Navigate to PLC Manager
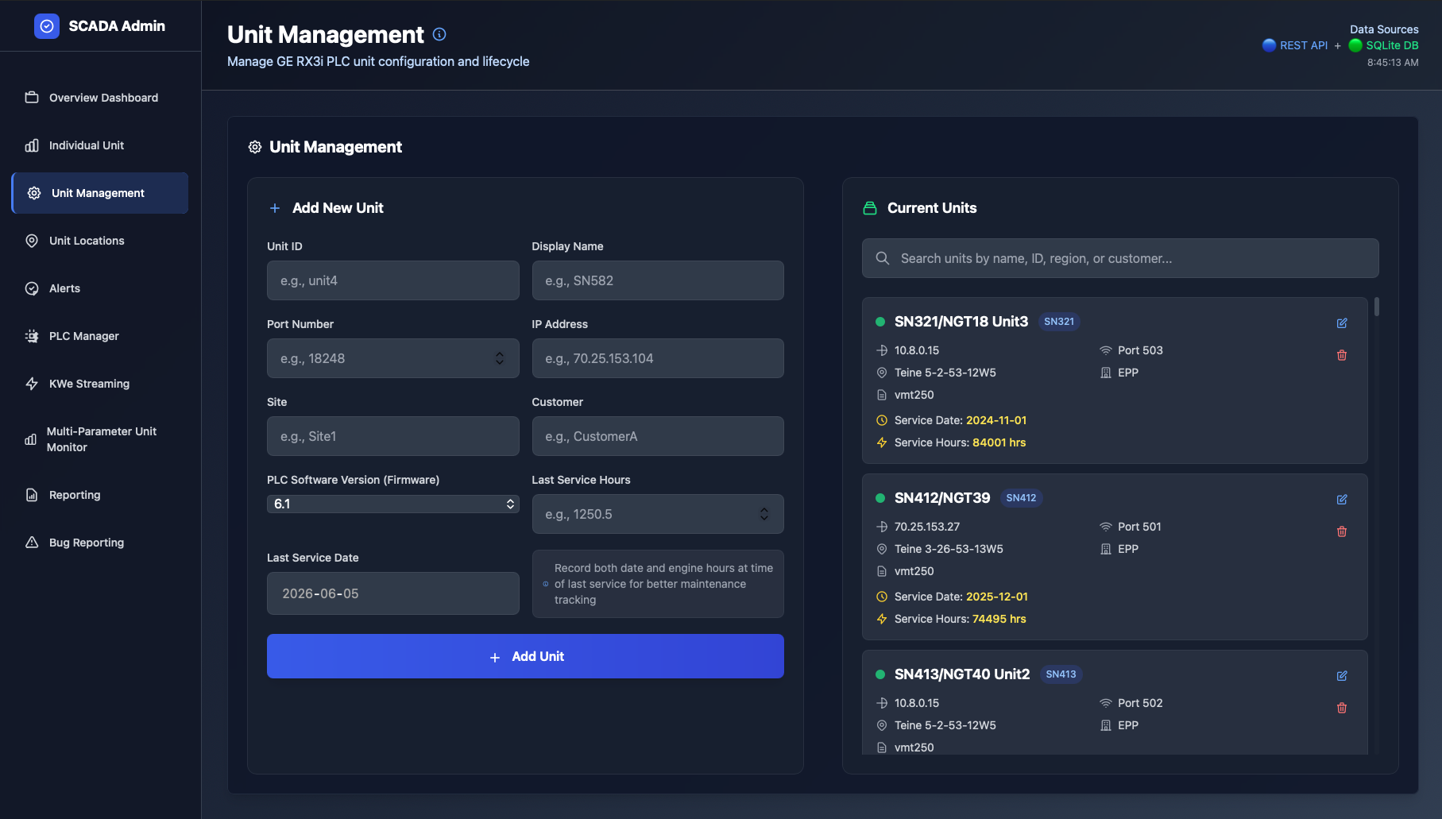1442x819 pixels. click(100, 336)
